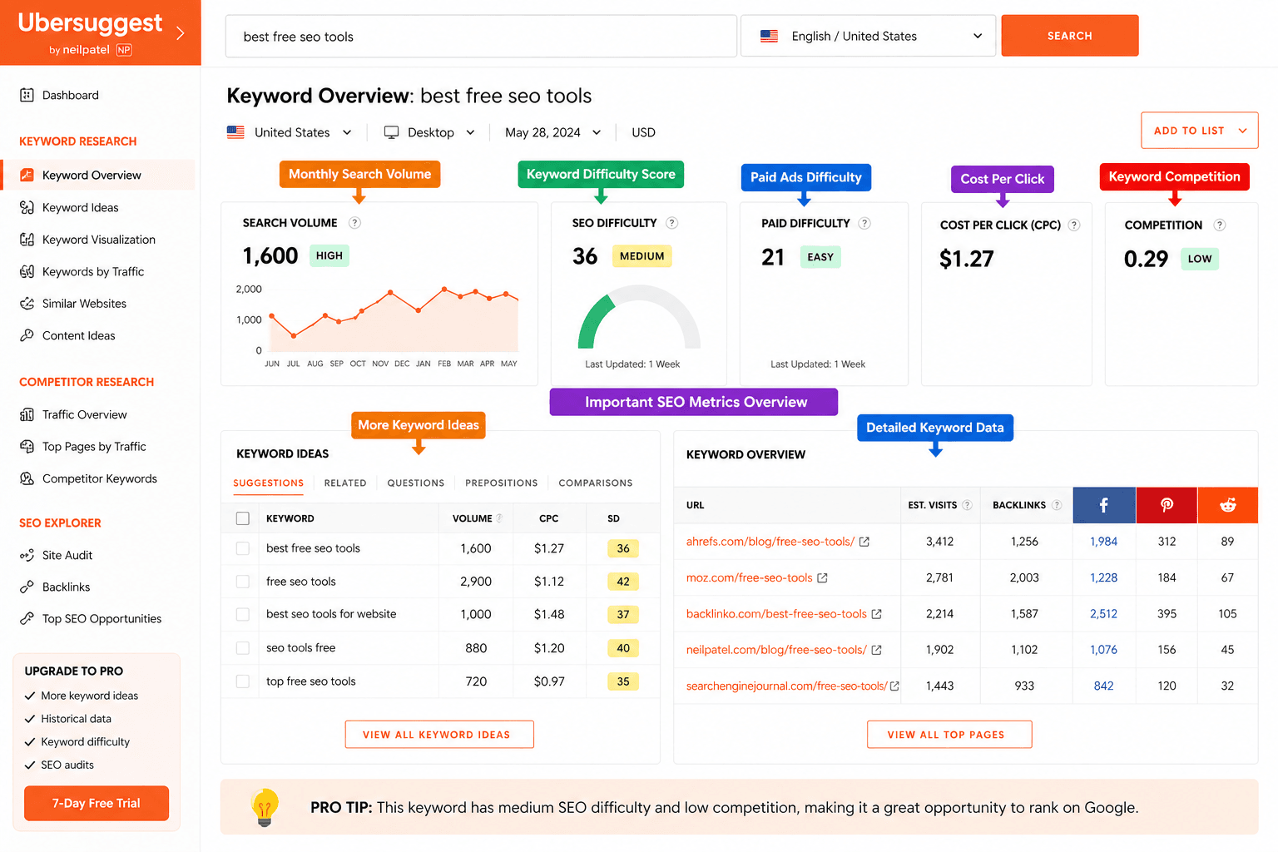The height and width of the screenshot is (852, 1278).
Task: Click the Top Pages by Traffic icon
Action: 27,446
